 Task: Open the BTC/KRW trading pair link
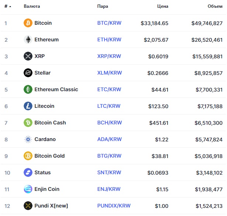click(109, 23)
